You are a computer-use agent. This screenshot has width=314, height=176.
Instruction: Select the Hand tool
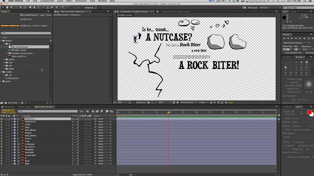7,7
